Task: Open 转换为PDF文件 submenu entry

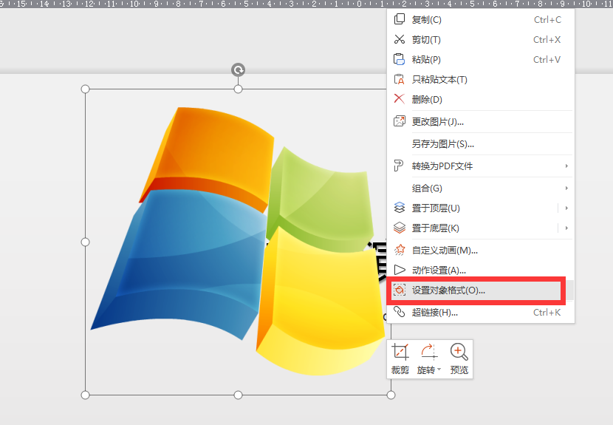Action: pos(481,166)
